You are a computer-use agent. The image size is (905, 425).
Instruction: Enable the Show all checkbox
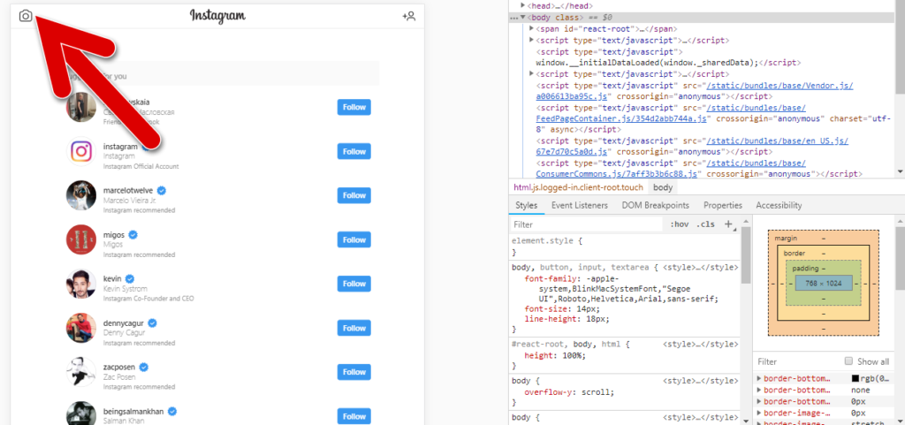tap(848, 361)
